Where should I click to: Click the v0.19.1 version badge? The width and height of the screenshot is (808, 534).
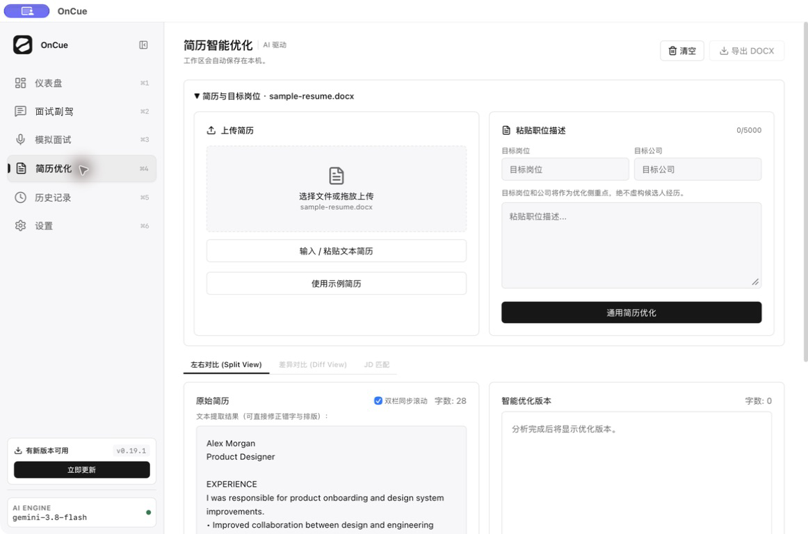coord(131,451)
